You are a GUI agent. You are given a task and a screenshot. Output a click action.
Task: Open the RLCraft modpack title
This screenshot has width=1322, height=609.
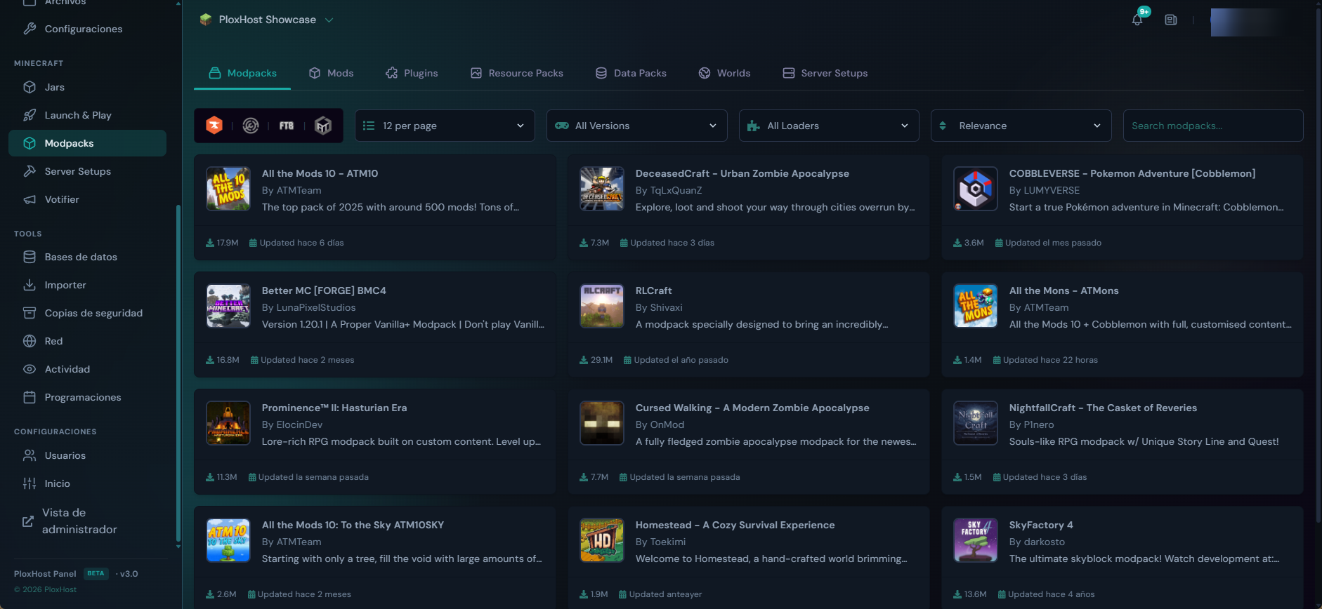pos(653,290)
